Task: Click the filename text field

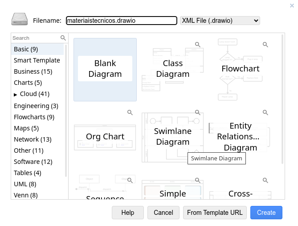Action: pos(121,21)
